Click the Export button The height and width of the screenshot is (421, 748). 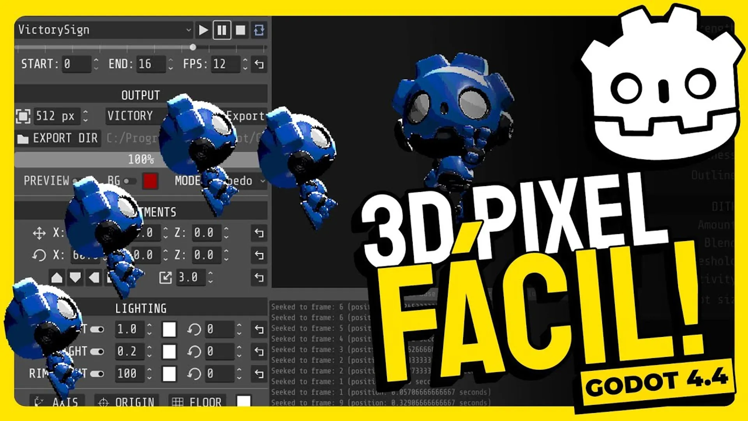[245, 116]
